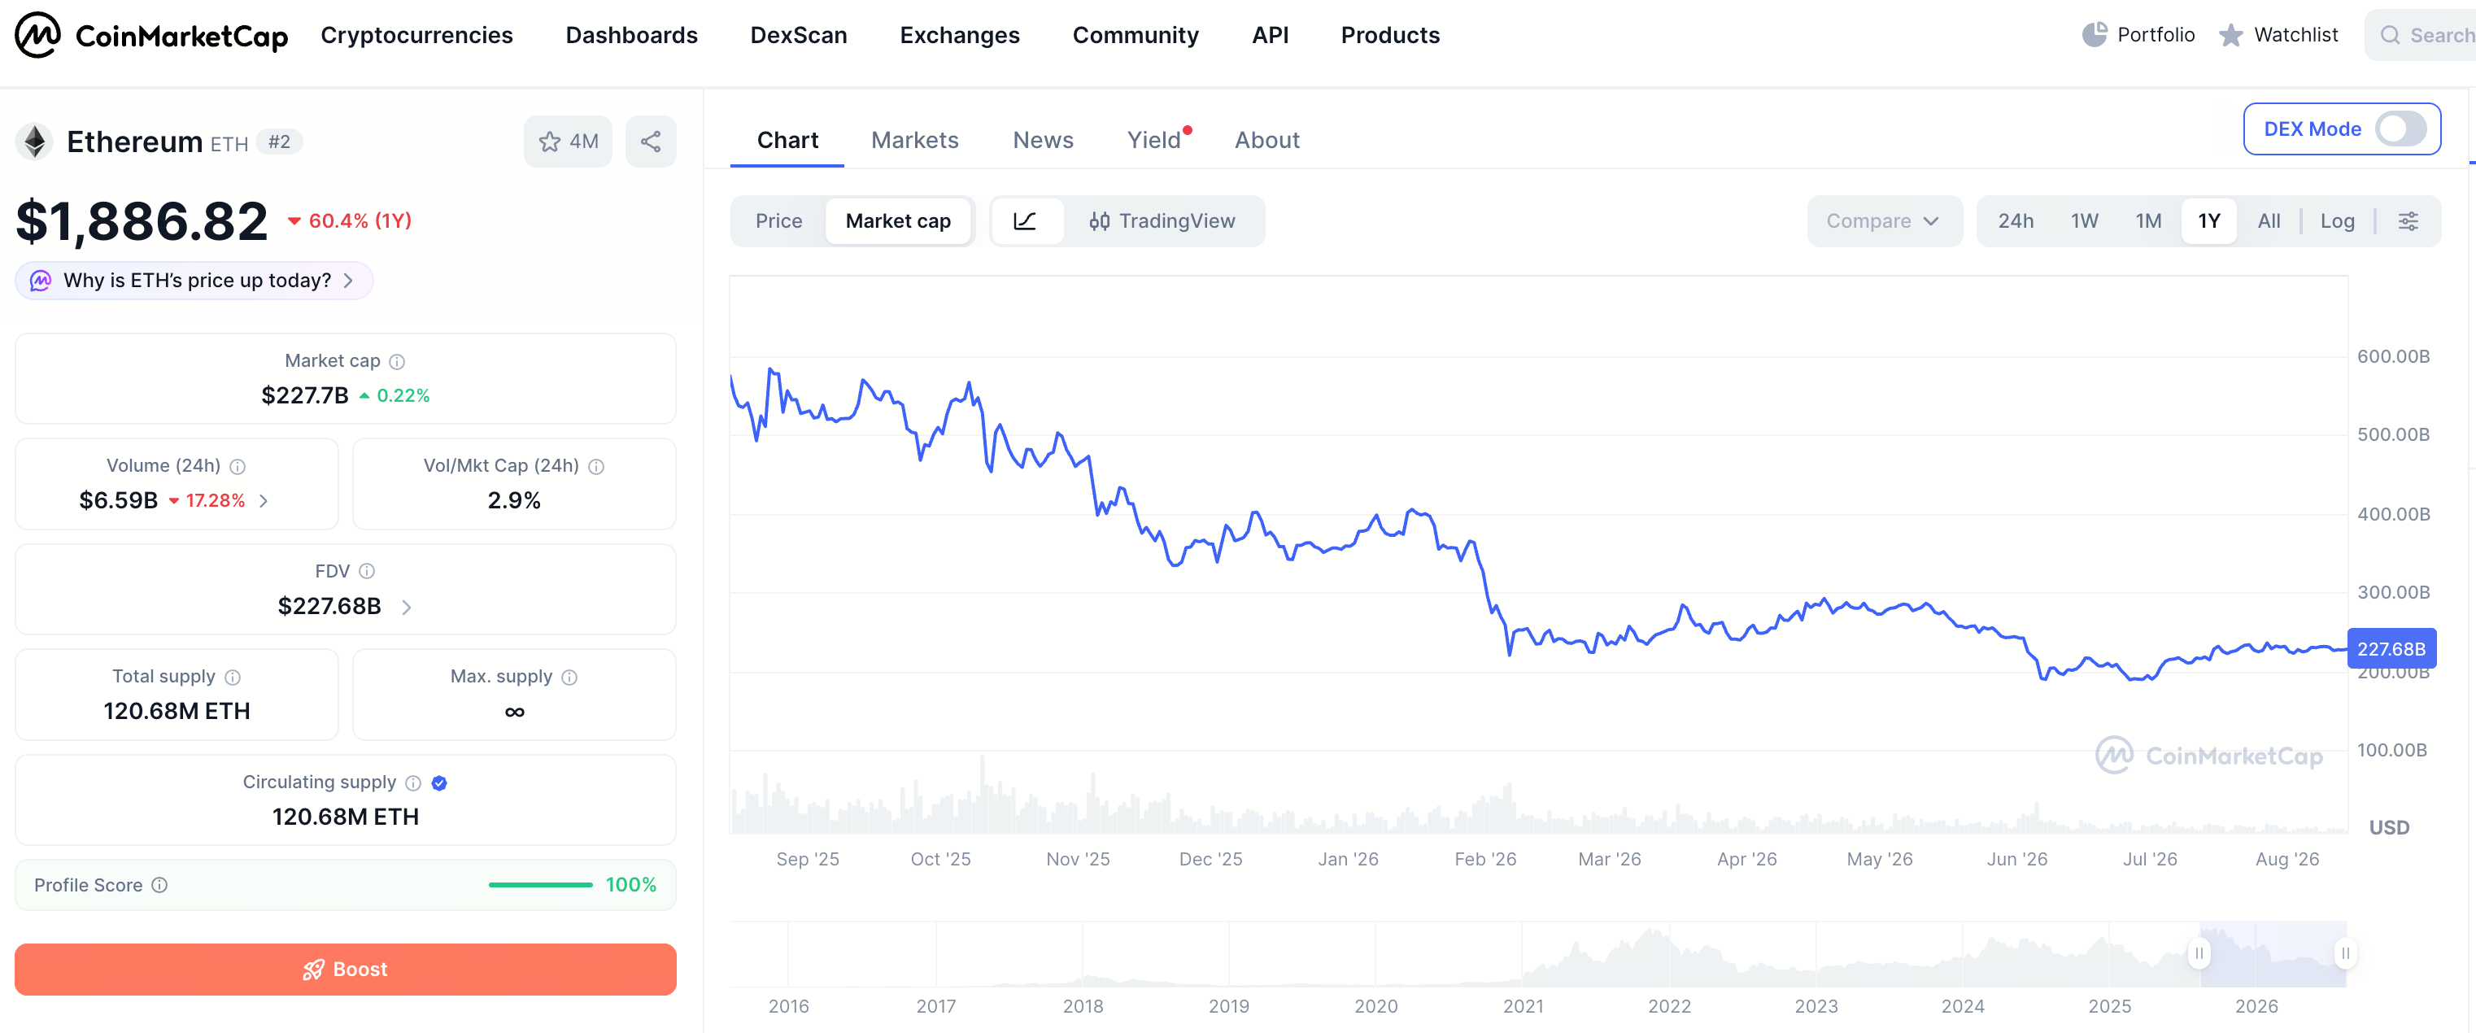The image size is (2476, 1033).
Task: Open the Portfolio pie chart icon
Action: pos(2095,36)
